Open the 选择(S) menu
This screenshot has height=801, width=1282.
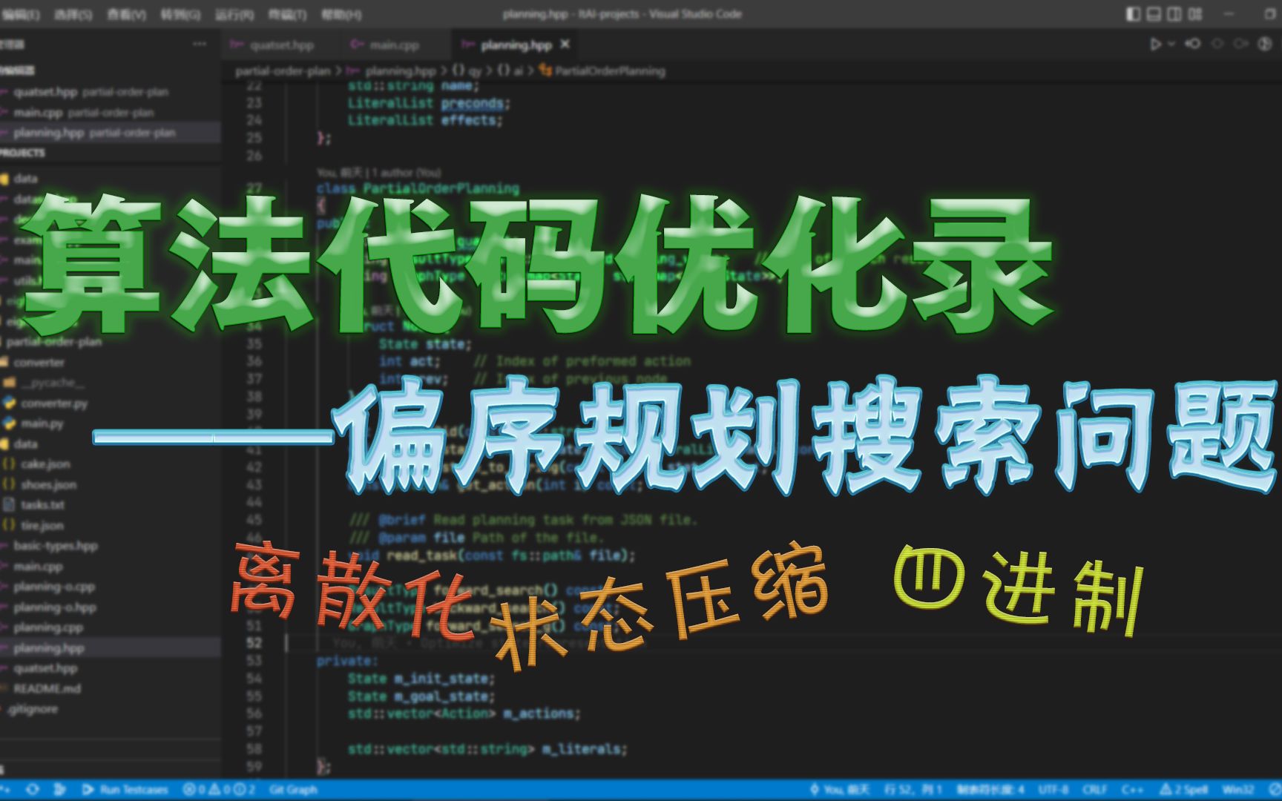(73, 14)
